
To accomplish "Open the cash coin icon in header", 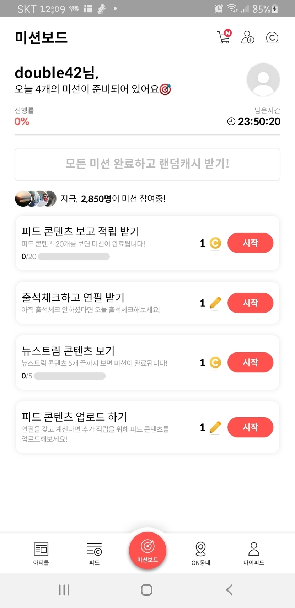I will (272, 37).
